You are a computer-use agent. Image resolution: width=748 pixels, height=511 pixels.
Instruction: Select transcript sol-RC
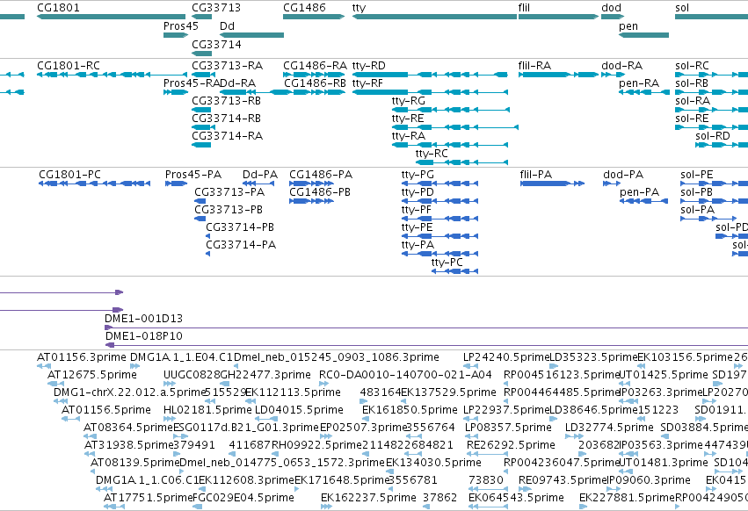pyautogui.click(x=711, y=75)
